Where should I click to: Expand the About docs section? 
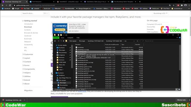click(x=26, y=84)
